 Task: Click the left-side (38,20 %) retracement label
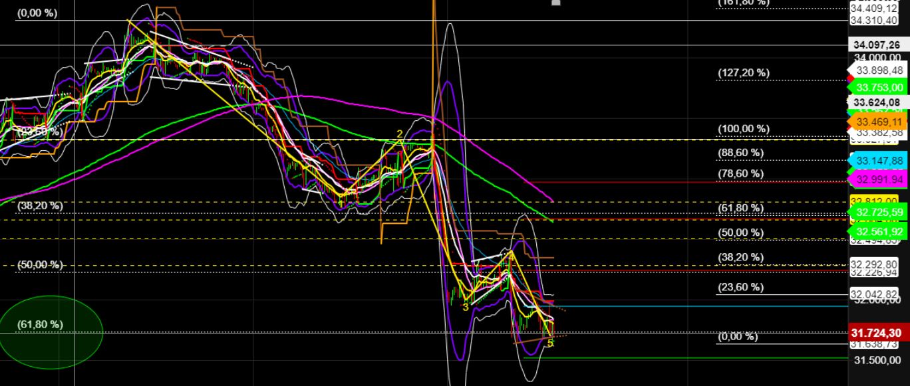coord(40,206)
